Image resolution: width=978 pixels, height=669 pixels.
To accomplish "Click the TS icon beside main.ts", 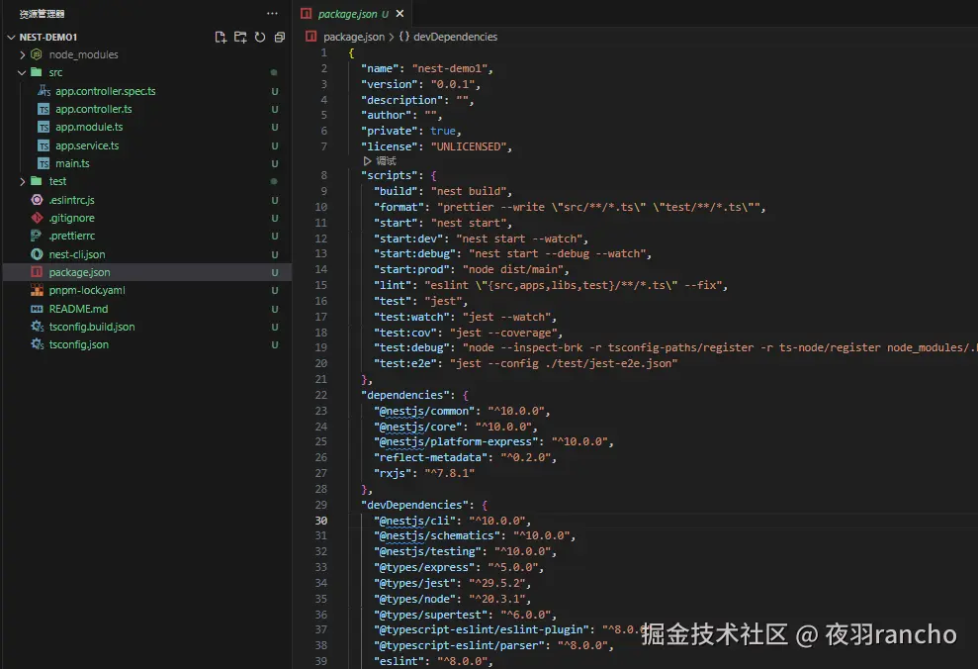I will [x=44, y=163].
